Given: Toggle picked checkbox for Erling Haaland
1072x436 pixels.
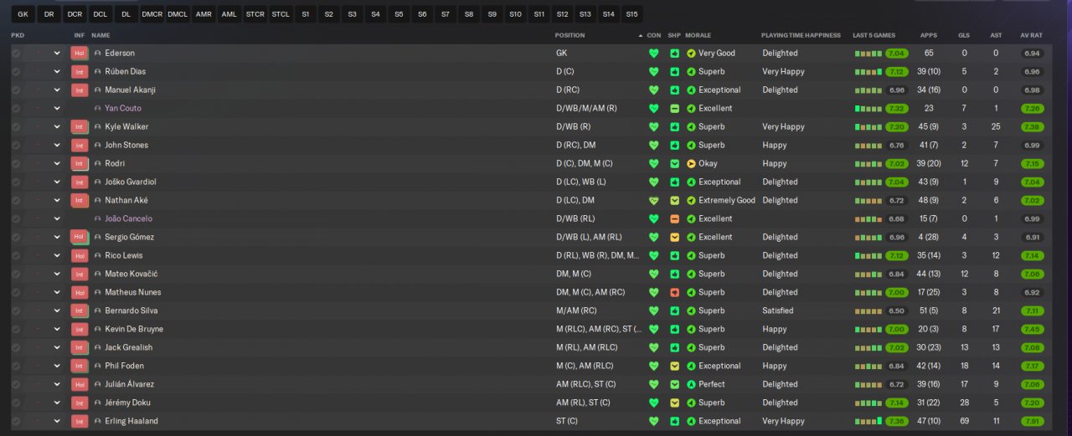Looking at the screenshot, I should tap(16, 421).
